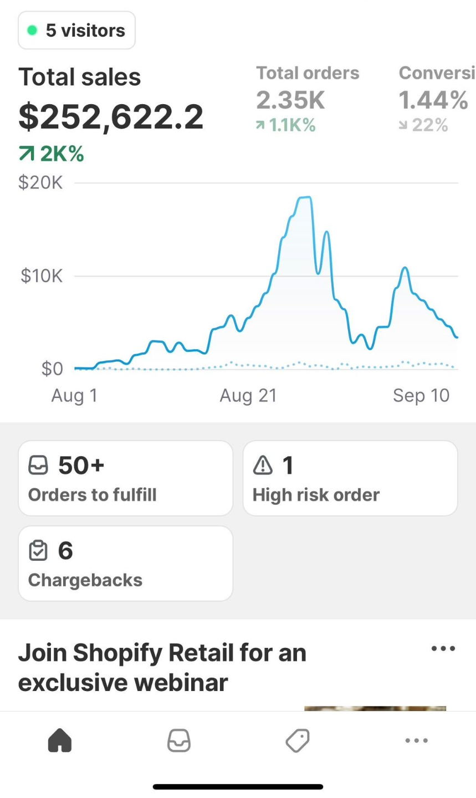Screen dimensions: 476x798
Task: Open the 50+ Orders to fulfill card
Action: [125, 478]
